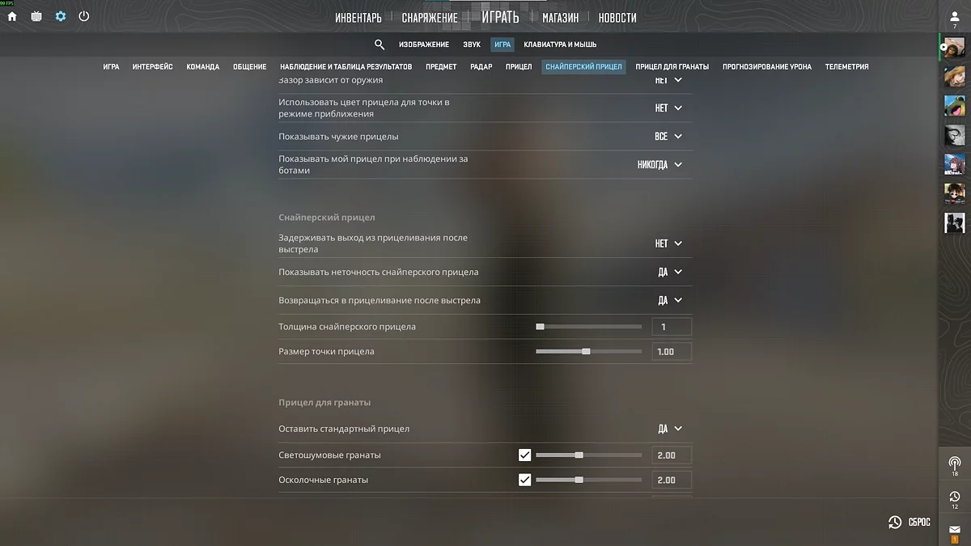This screenshot has width=971, height=546.
Task: Adjust Осколочные гранаты slider
Action: pyautogui.click(x=589, y=480)
